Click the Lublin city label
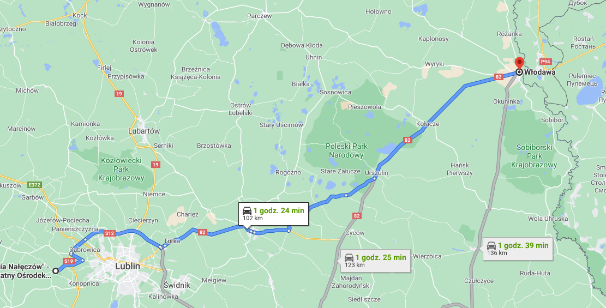Viewport: 606px width, 308px height. click(x=128, y=266)
